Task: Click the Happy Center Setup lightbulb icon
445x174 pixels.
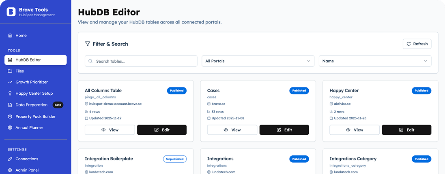Action: [x=10, y=93]
